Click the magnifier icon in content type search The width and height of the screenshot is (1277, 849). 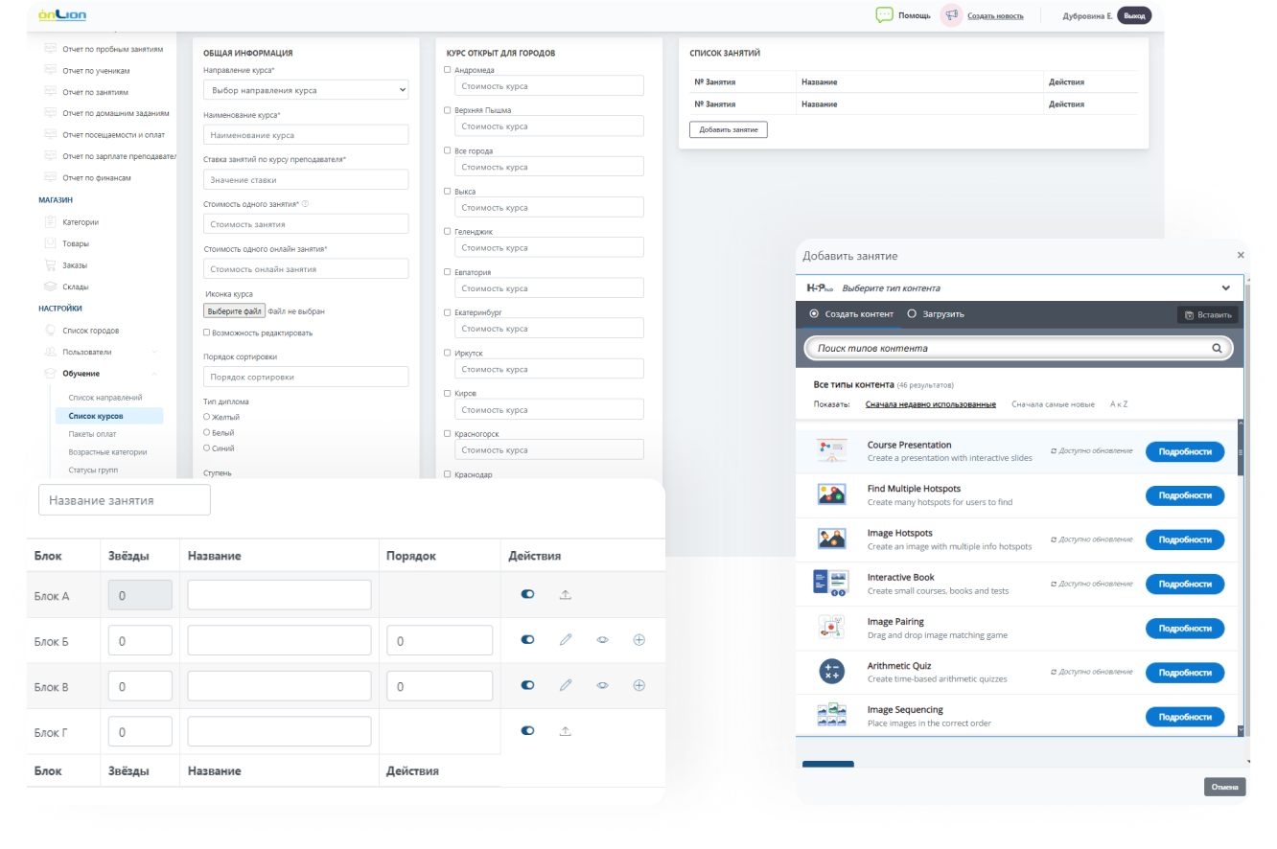pyautogui.click(x=1218, y=349)
